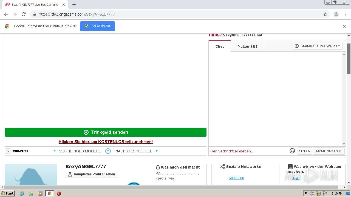Click Starten Sie Ihre Webcam button
Screen dimensions: 351x197
pos(318,46)
